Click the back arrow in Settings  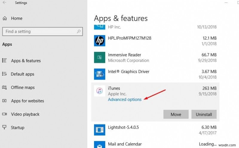point(4,2)
